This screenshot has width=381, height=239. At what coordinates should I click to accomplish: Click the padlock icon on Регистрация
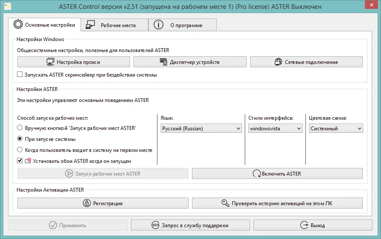pos(87,203)
